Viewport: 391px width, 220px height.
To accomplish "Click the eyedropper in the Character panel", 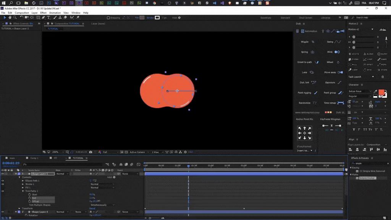I will click(x=375, y=92).
